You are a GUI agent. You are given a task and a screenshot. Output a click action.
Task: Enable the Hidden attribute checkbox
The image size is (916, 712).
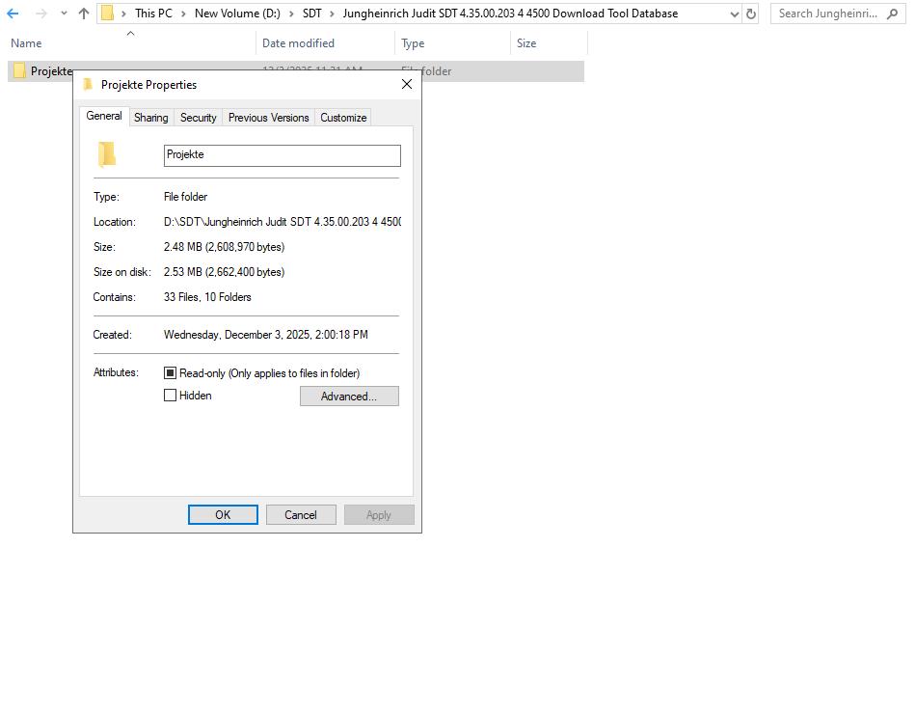(x=170, y=396)
